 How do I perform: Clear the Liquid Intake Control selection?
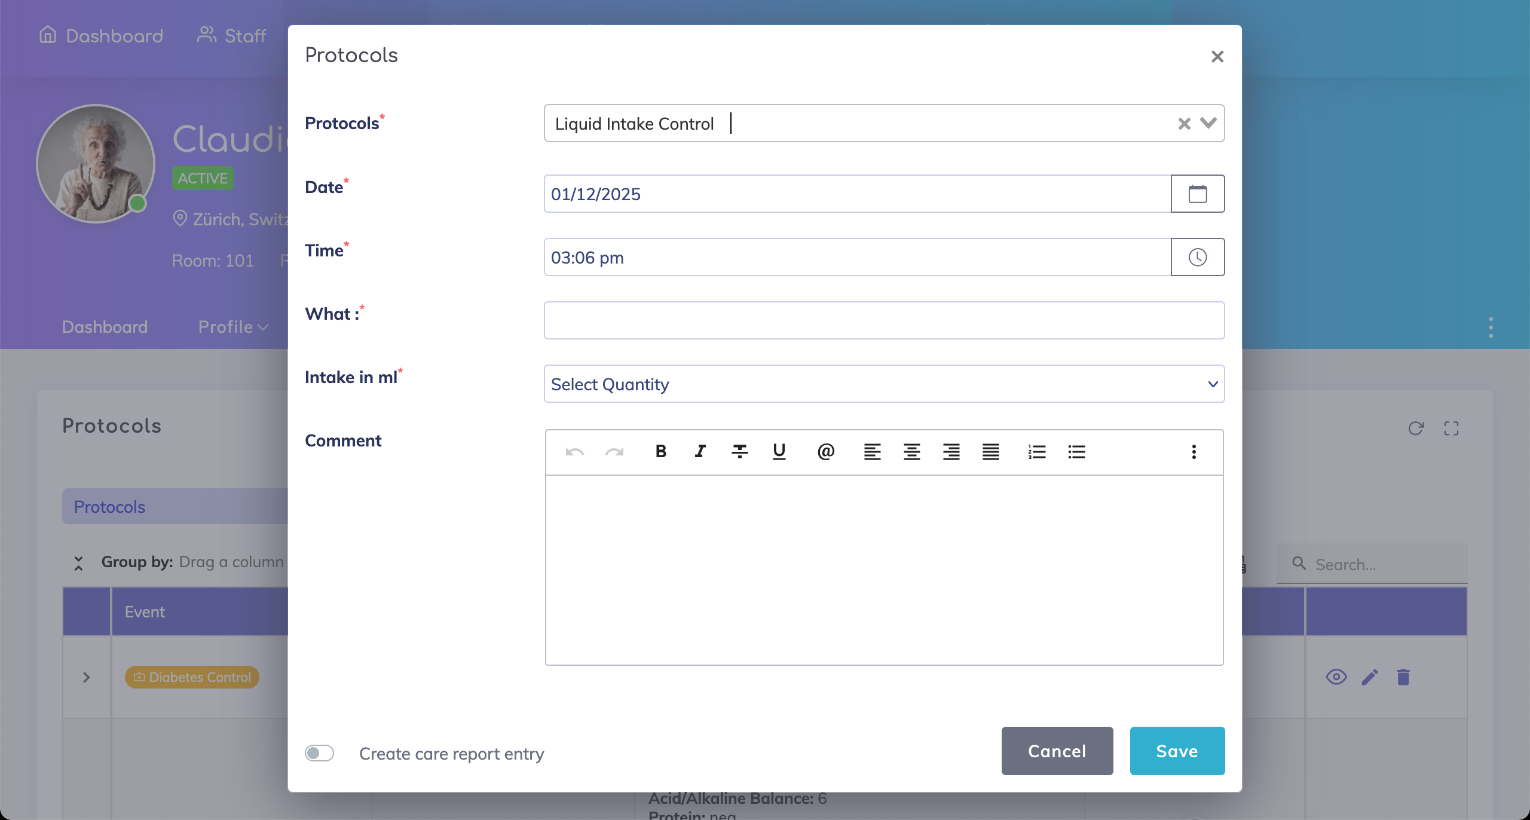[x=1184, y=123]
